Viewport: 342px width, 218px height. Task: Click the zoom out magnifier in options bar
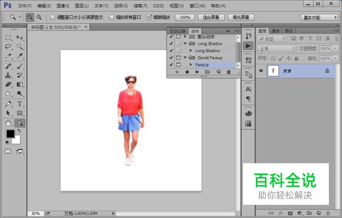pos(39,17)
